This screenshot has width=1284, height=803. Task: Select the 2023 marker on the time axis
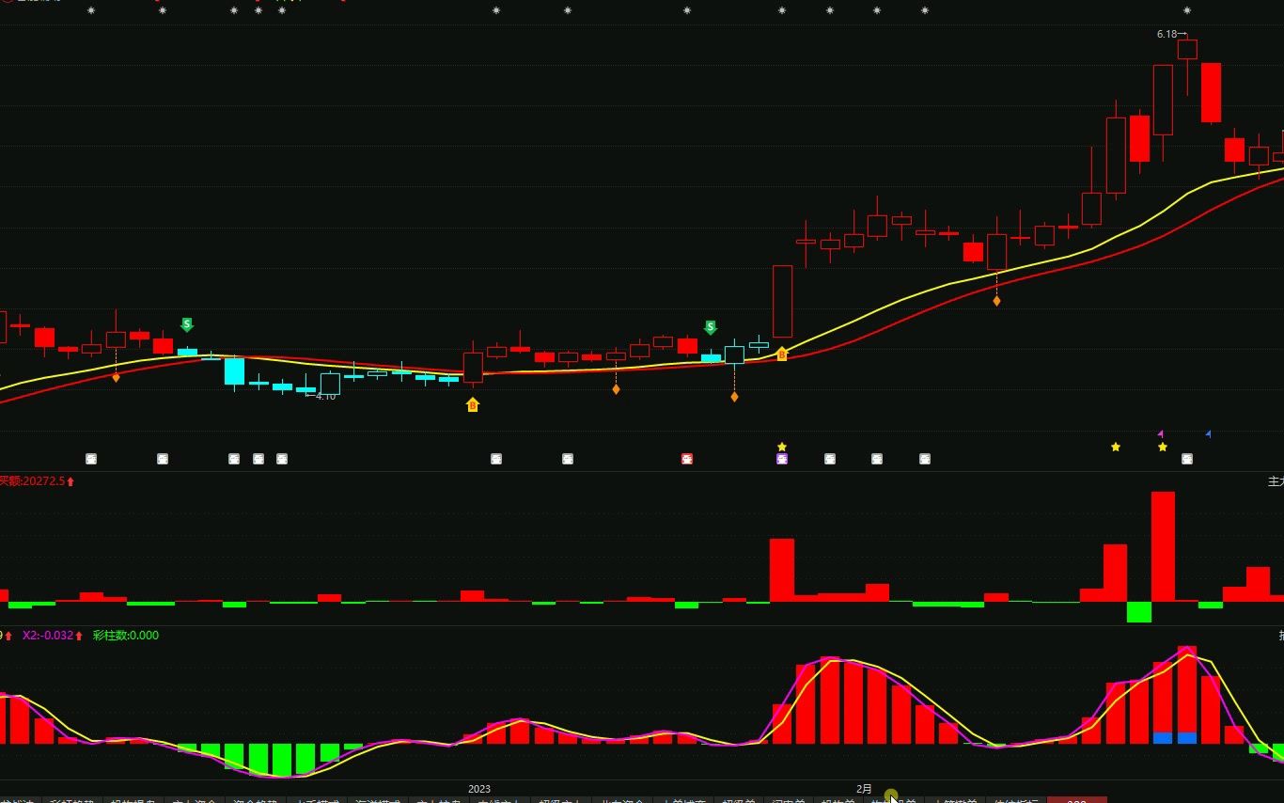click(x=479, y=789)
